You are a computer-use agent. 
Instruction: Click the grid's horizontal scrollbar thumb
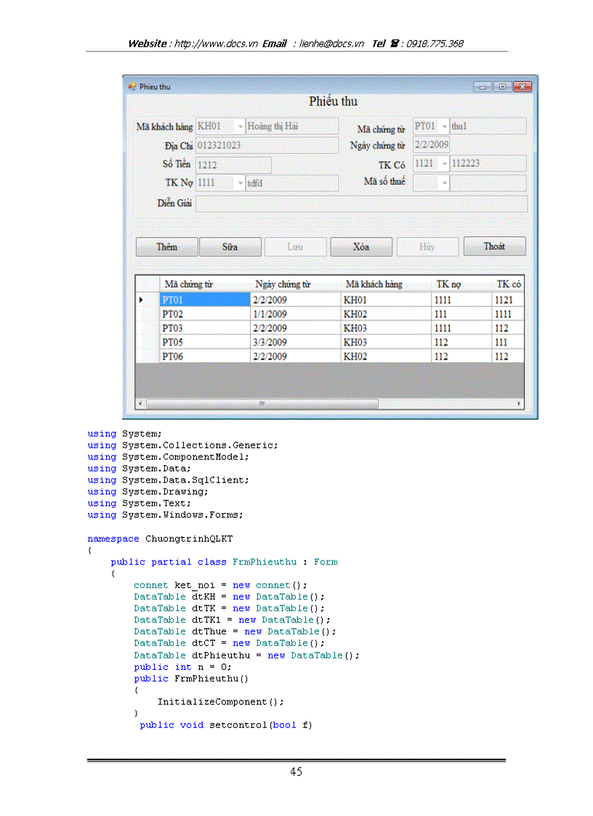pos(262,403)
